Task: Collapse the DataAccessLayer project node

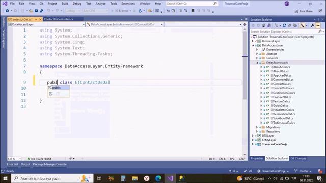Action: tap(253, 45)
